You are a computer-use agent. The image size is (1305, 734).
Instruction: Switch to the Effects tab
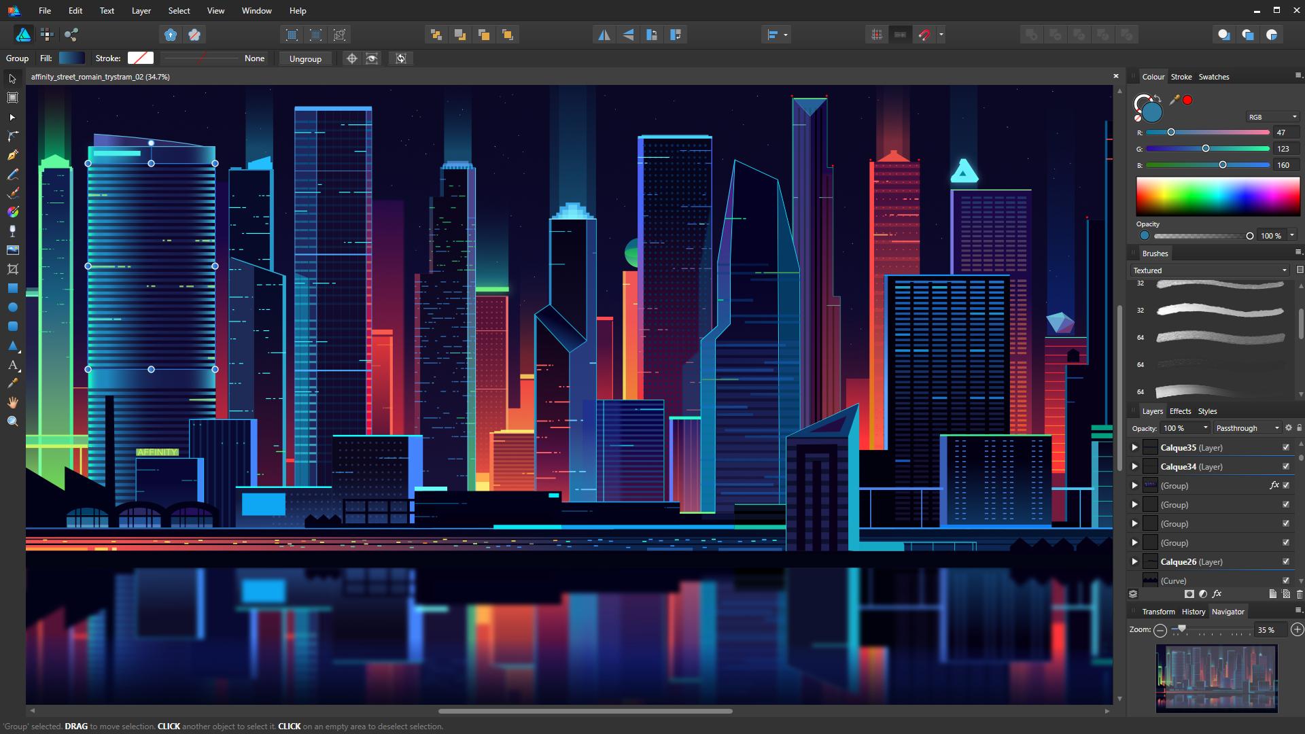tap(1182, 411)
